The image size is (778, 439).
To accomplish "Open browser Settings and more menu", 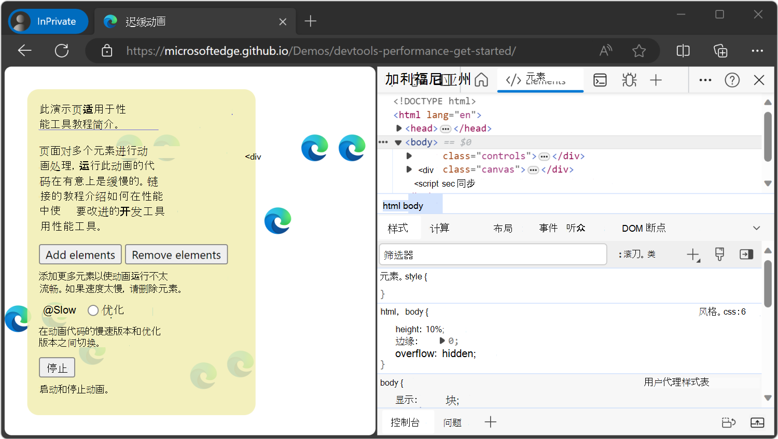I will [x=757, y=50].
